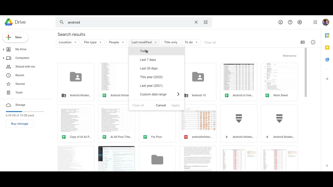
Task: Click Apply in the date menu
Action: 176,105
